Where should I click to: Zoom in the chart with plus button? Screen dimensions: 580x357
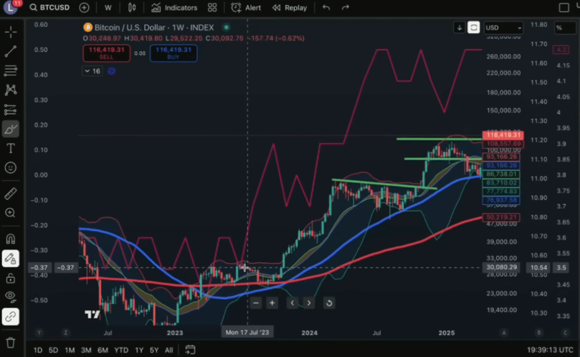coord(272,303)
